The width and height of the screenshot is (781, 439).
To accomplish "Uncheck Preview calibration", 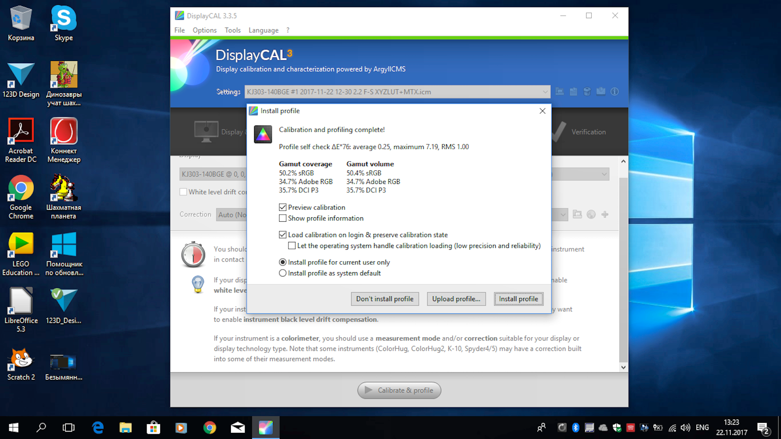I will click(283, 207).
